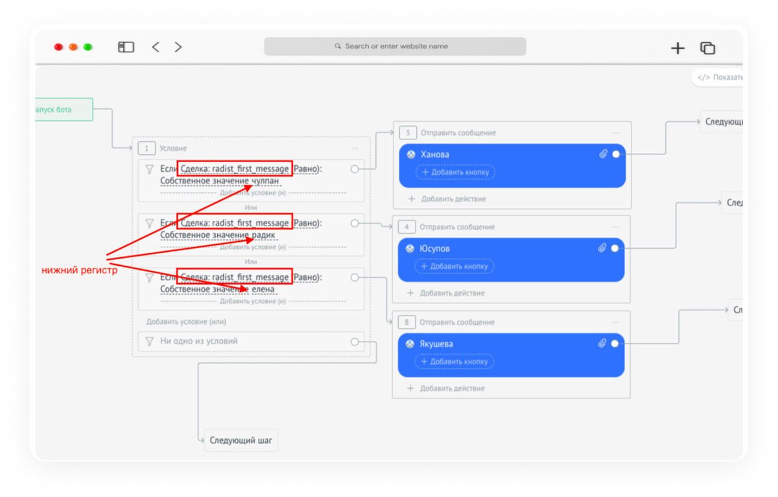Open a new browser tab with plus icon

click(x=678, y=48)
